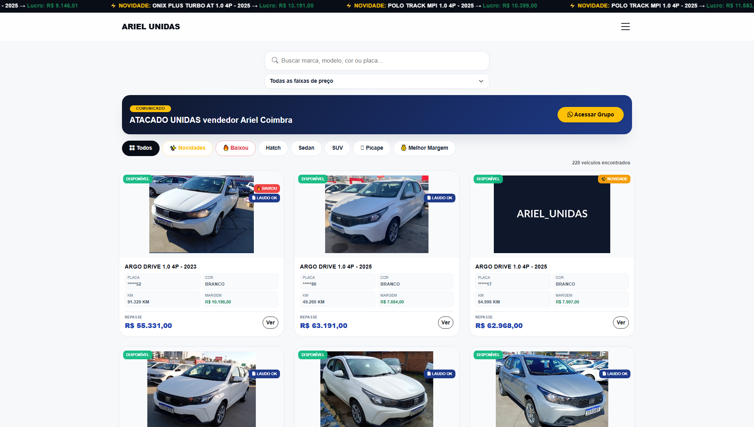This screenshot has height=427, width=754.
Task: Open the ARIEL_UNIDAS placeholder image
Action: [x=552, y=214]
